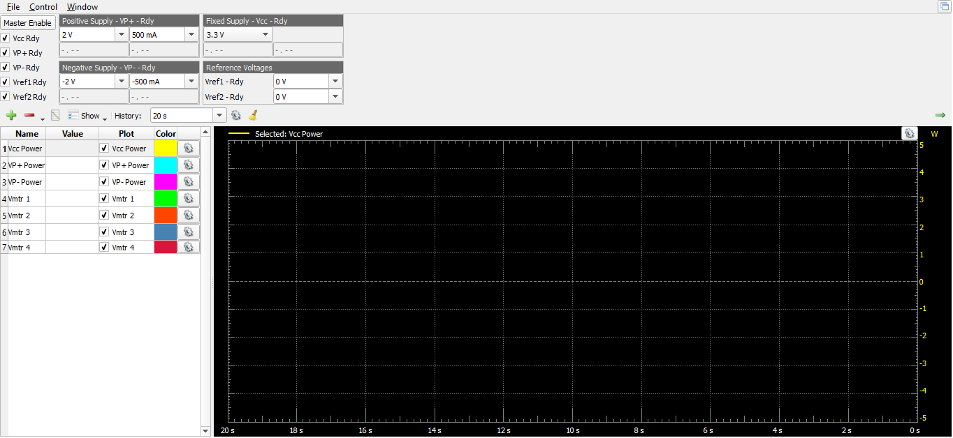Open the Control menu
Viewport: 953px width, 438px height.
pyautogui.click(x=43, y=7)
